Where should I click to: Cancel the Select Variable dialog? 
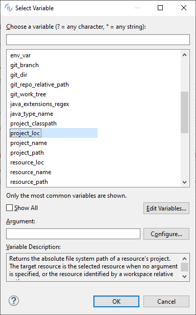[166, 301]
